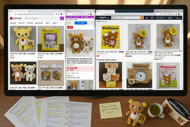Click the orange Amazon search button
The width and height of the screenshot is (190, 127).
point(142,18)
